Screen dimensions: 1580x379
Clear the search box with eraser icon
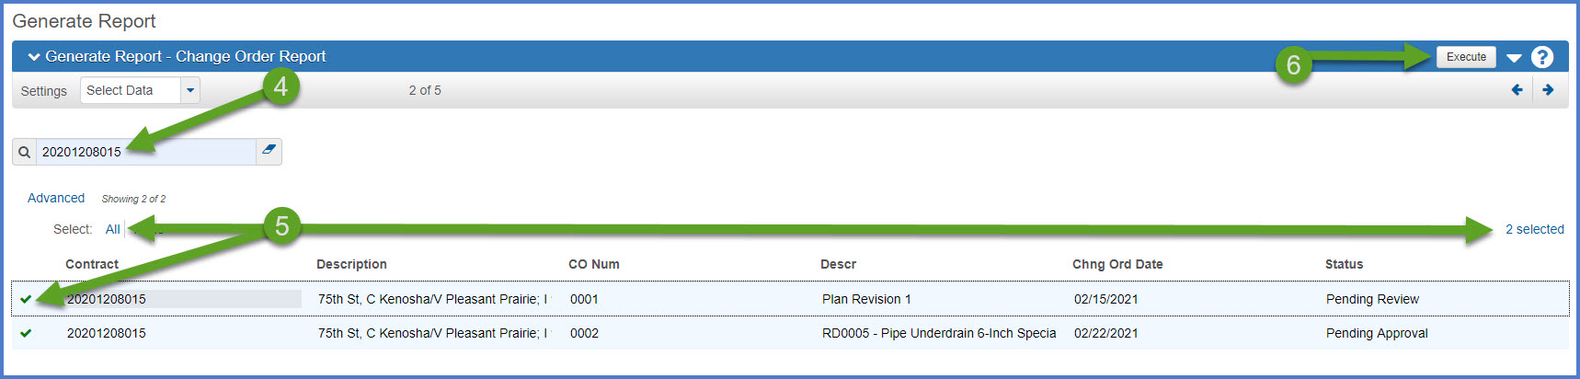click(269, 150)
